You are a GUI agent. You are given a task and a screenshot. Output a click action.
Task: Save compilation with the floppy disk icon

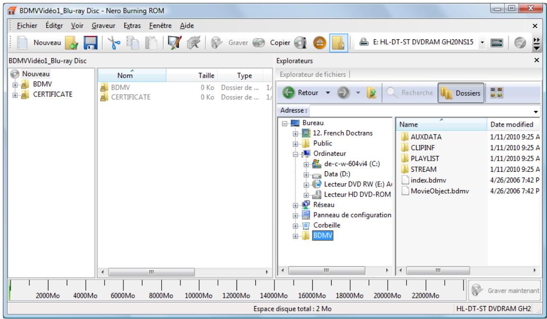pyautogui.click(x=90, y=43)
